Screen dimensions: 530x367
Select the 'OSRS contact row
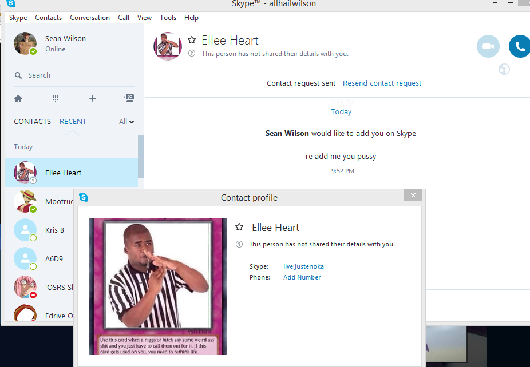39,288
